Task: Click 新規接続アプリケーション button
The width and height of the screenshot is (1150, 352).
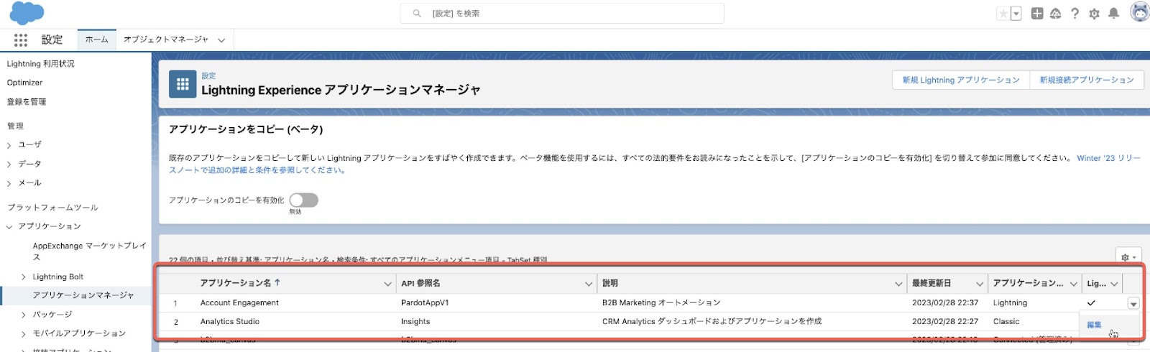Action: click(1087, 80)
